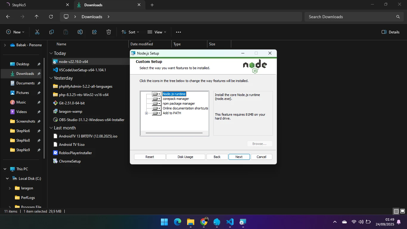Screen dimensions: 407x229
Task: Open Google Chrome from the taskbar
Action: pyautogui.click(x=204, y=222)
